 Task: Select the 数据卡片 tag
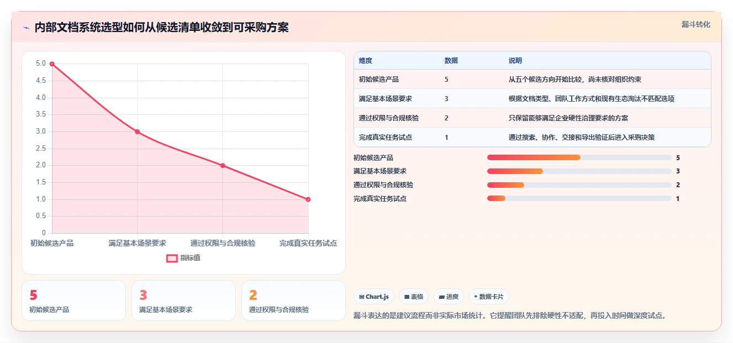point(489,297)
